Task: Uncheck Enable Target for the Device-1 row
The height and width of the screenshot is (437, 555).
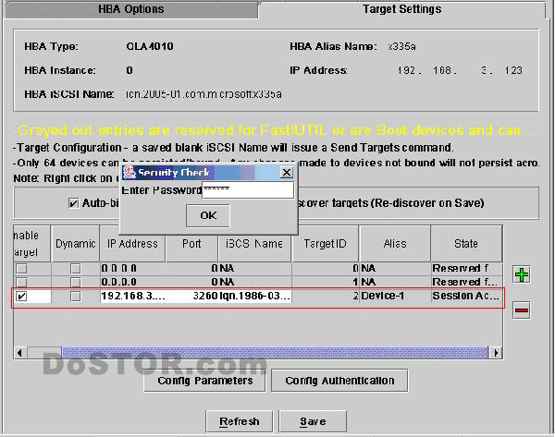Action: [x=21, y=297]
